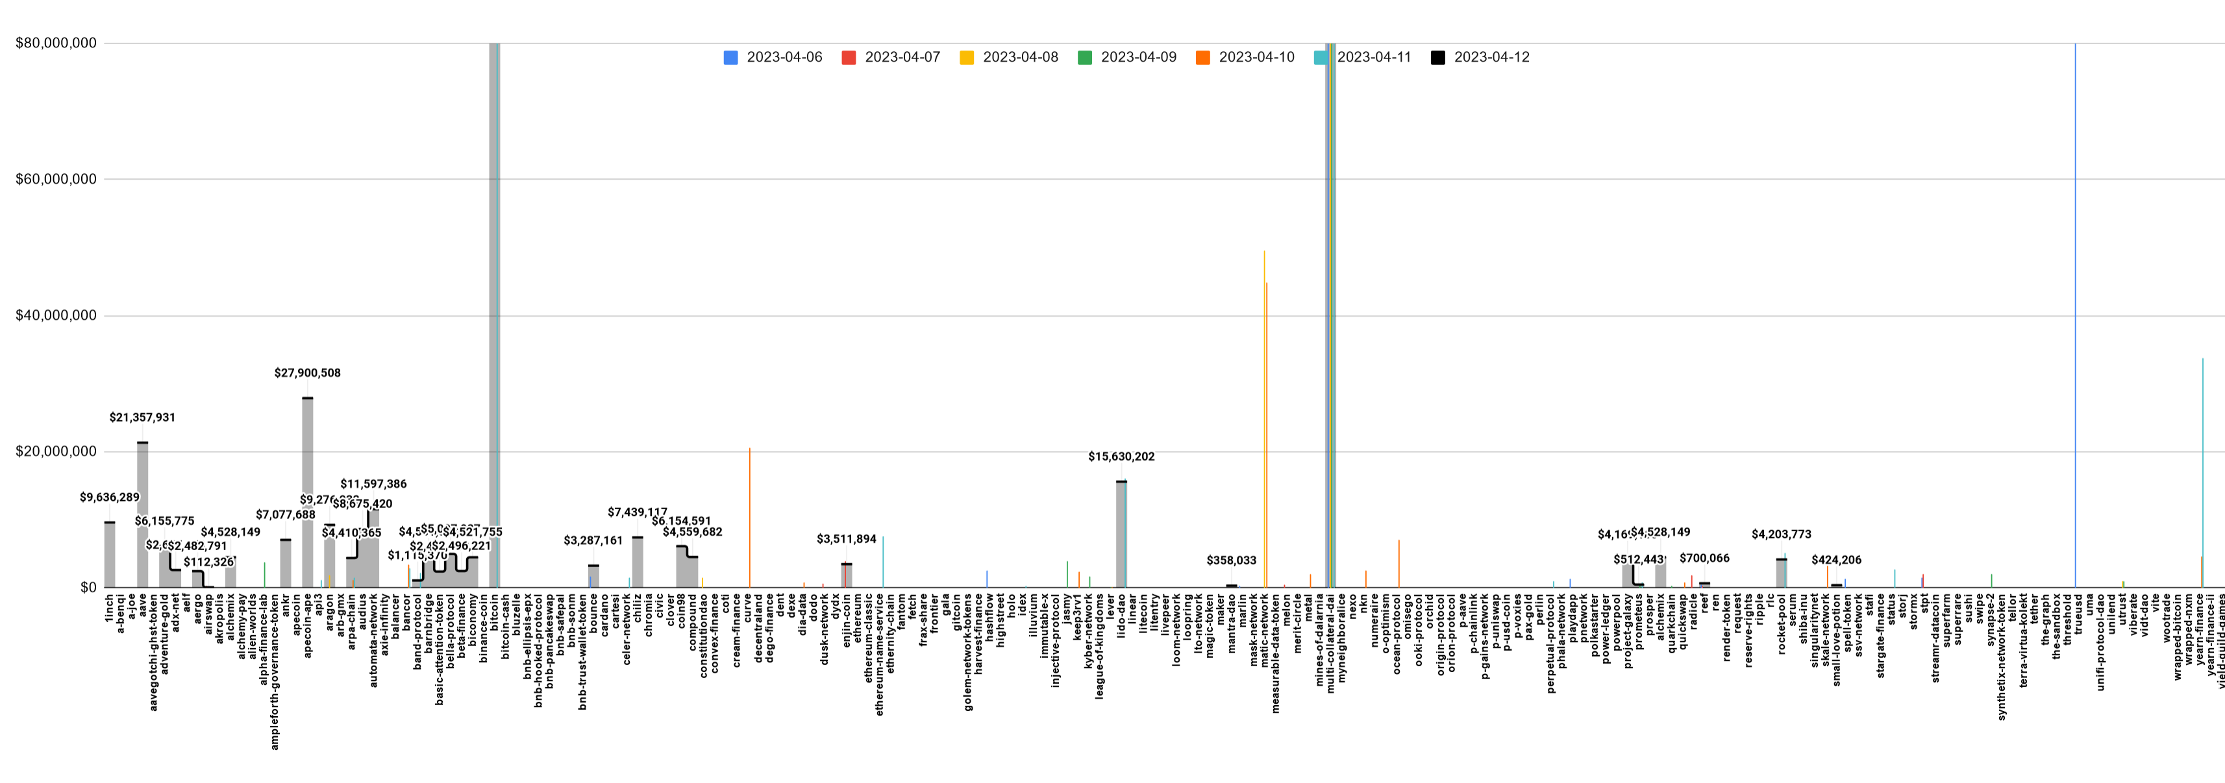Select the 2023-04-12 legend label
The width and height of the screenshot is (2225, 783).
click(1492, 57)
